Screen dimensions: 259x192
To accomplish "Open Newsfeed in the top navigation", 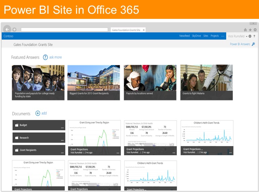I will click(x=185, y=36).
